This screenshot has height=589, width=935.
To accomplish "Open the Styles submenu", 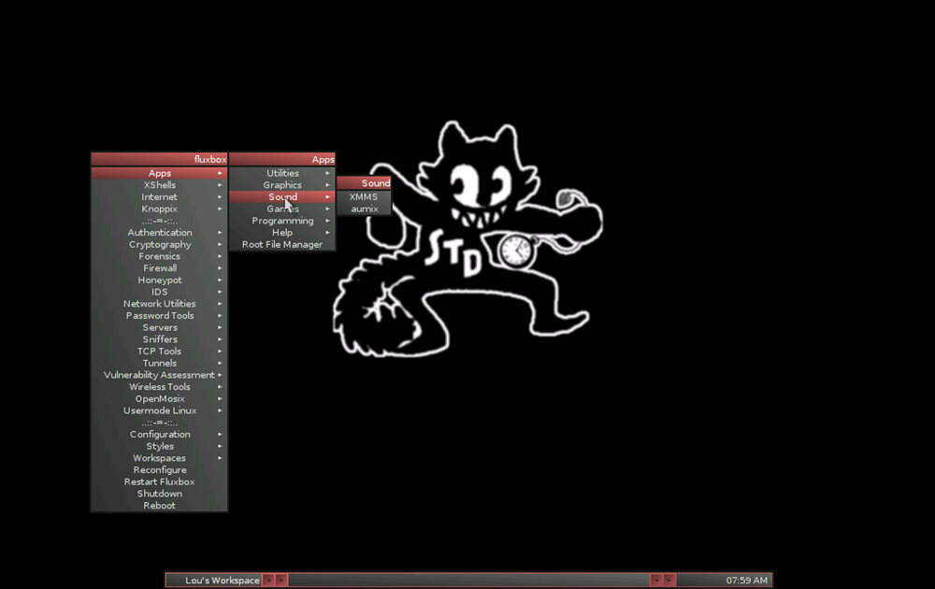I will (x=159, y=446).
